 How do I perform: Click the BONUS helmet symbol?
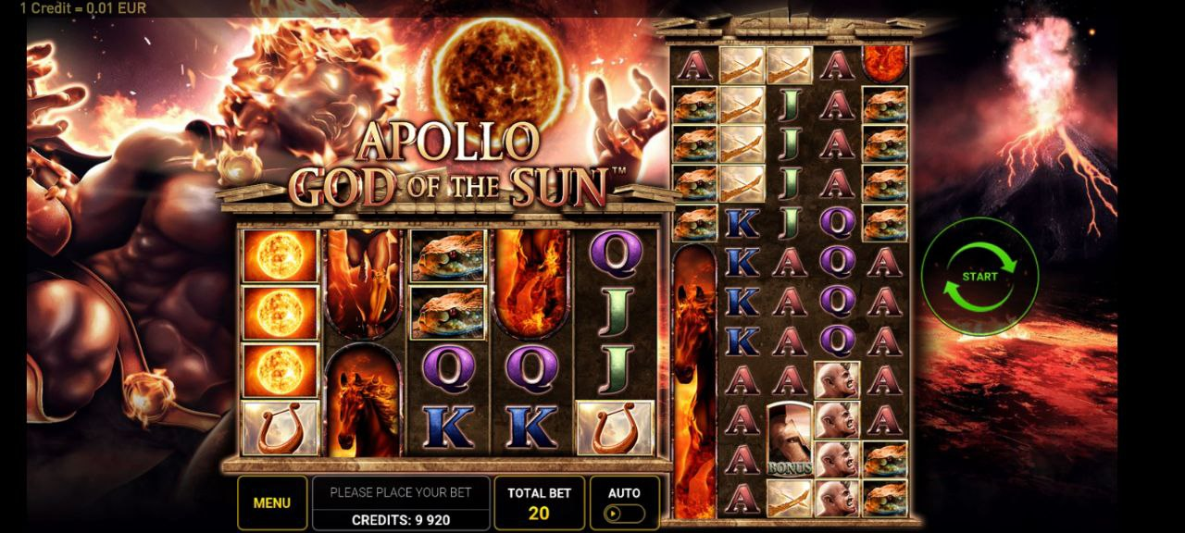(790, 439)
